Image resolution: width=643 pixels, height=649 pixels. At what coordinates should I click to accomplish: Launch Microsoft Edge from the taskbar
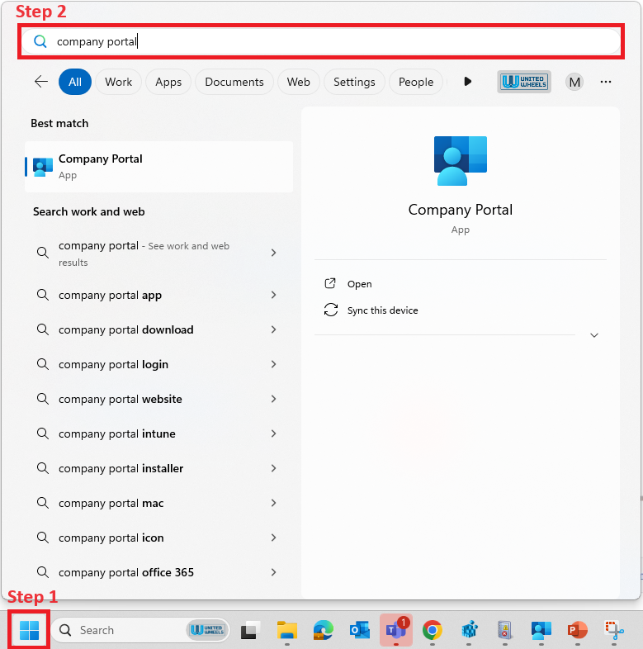coord(324,630)
